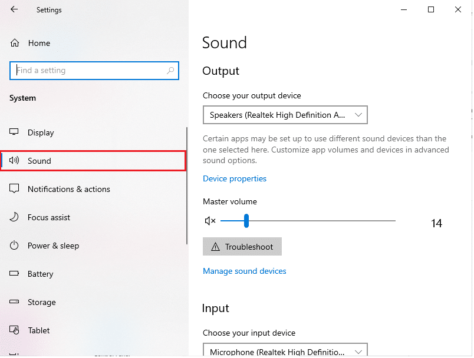Click the Power & sleep icon
This screenshot has height=358, width=474.
pos(15,246)
